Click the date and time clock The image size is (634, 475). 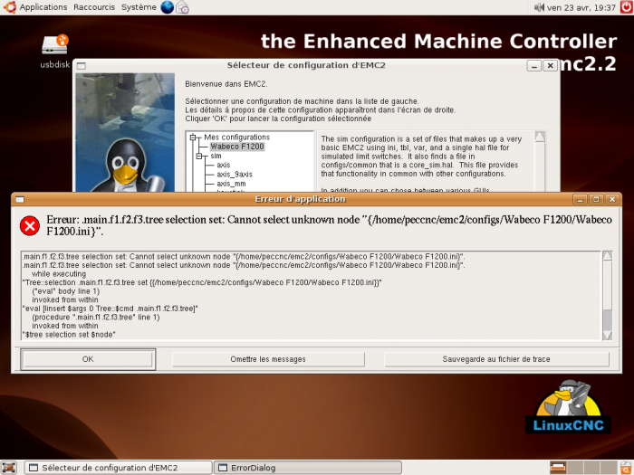581,7
